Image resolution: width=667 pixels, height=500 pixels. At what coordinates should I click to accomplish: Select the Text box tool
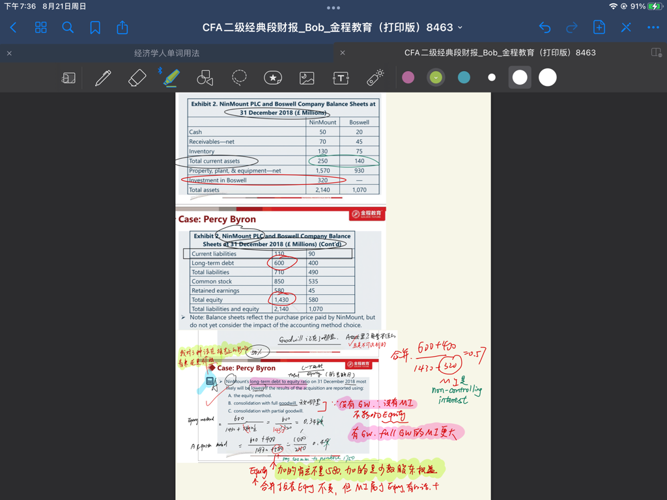[341, 78]
